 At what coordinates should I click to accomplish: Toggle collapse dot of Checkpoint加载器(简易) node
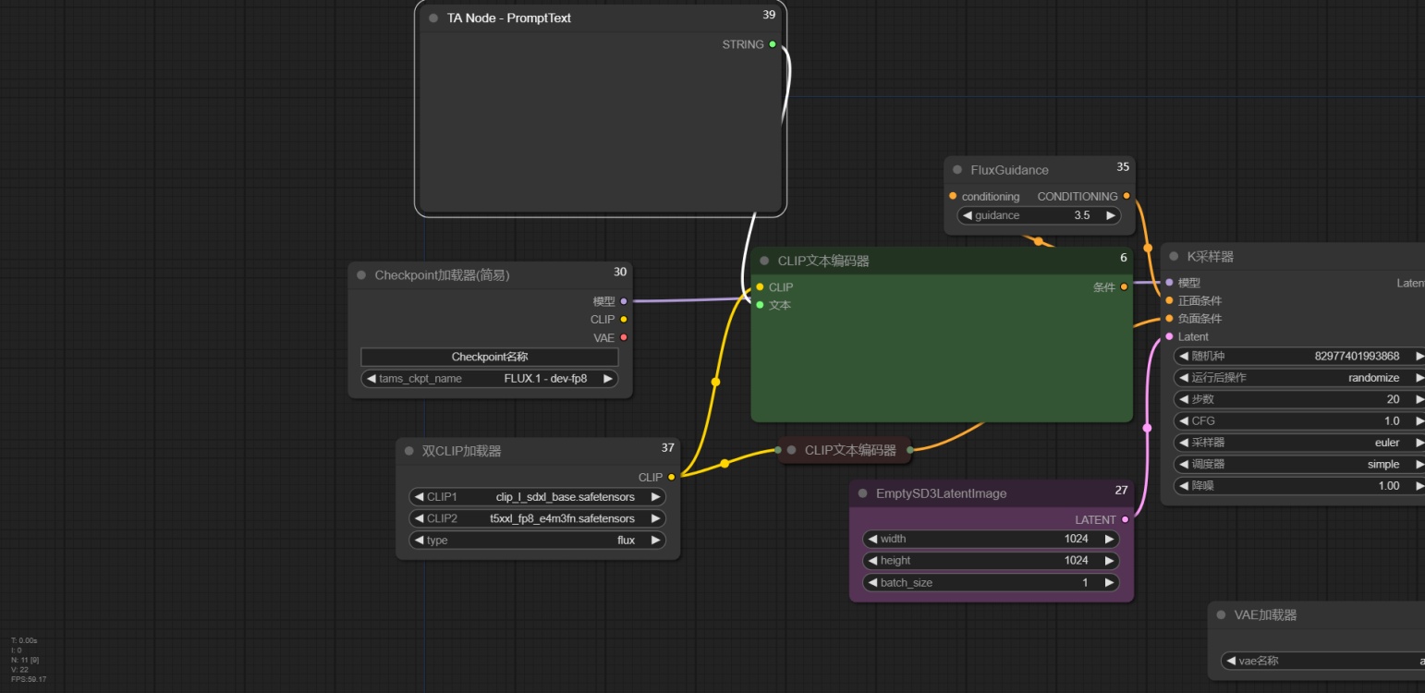pyautogui.click(x=360, y=275)
